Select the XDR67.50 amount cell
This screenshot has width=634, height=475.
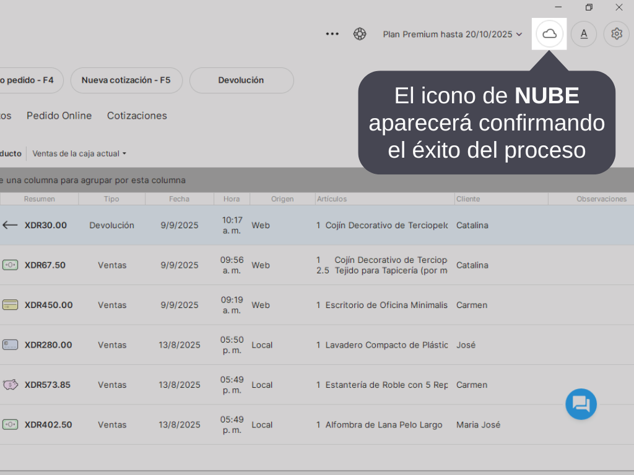pyautogui.click(x=45, y=265)
